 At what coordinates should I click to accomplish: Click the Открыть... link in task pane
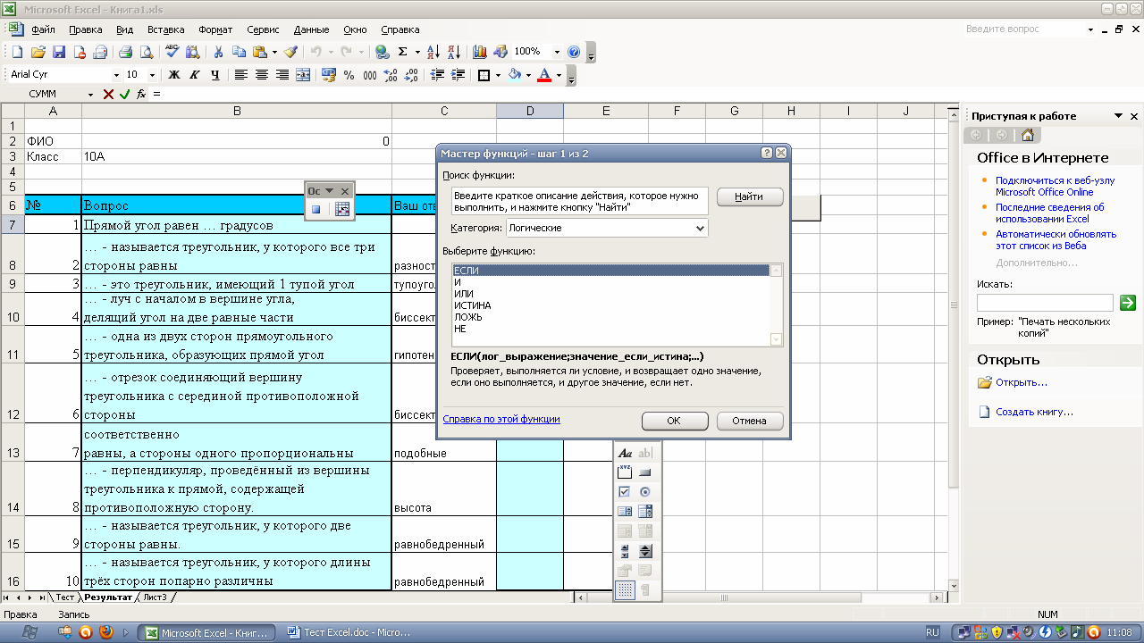[x=1022, y=382]
